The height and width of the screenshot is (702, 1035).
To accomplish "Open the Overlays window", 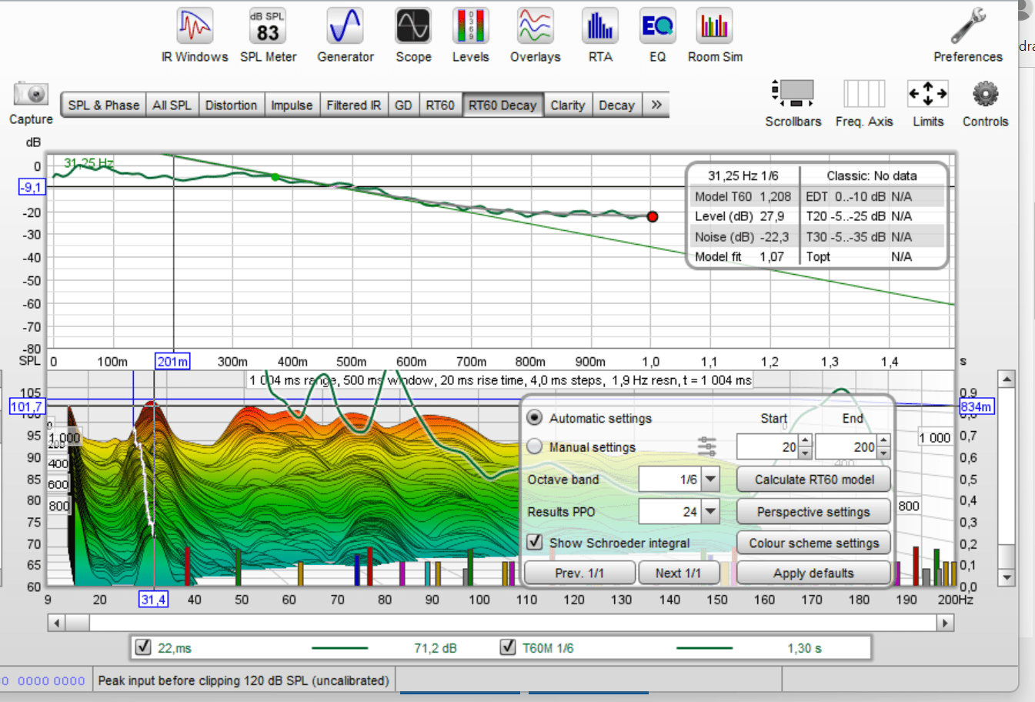I will click(535, 35).
